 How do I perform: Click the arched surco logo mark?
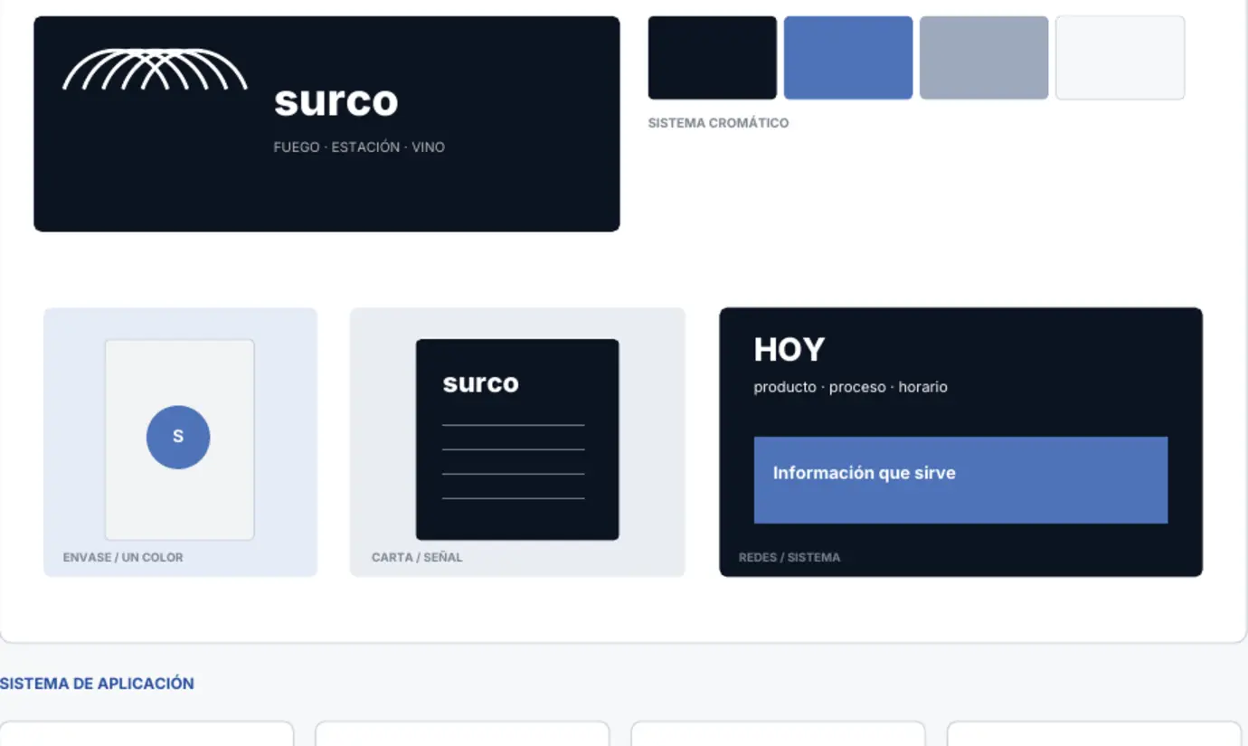pos(155,70)
